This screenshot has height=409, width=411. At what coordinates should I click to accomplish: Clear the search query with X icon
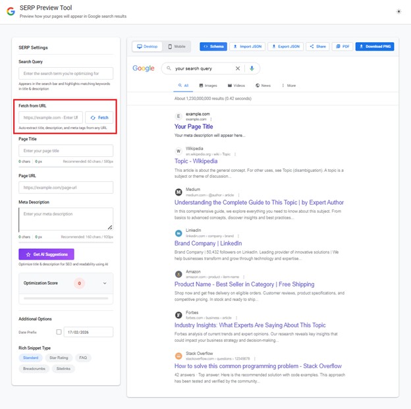point(238,68)
